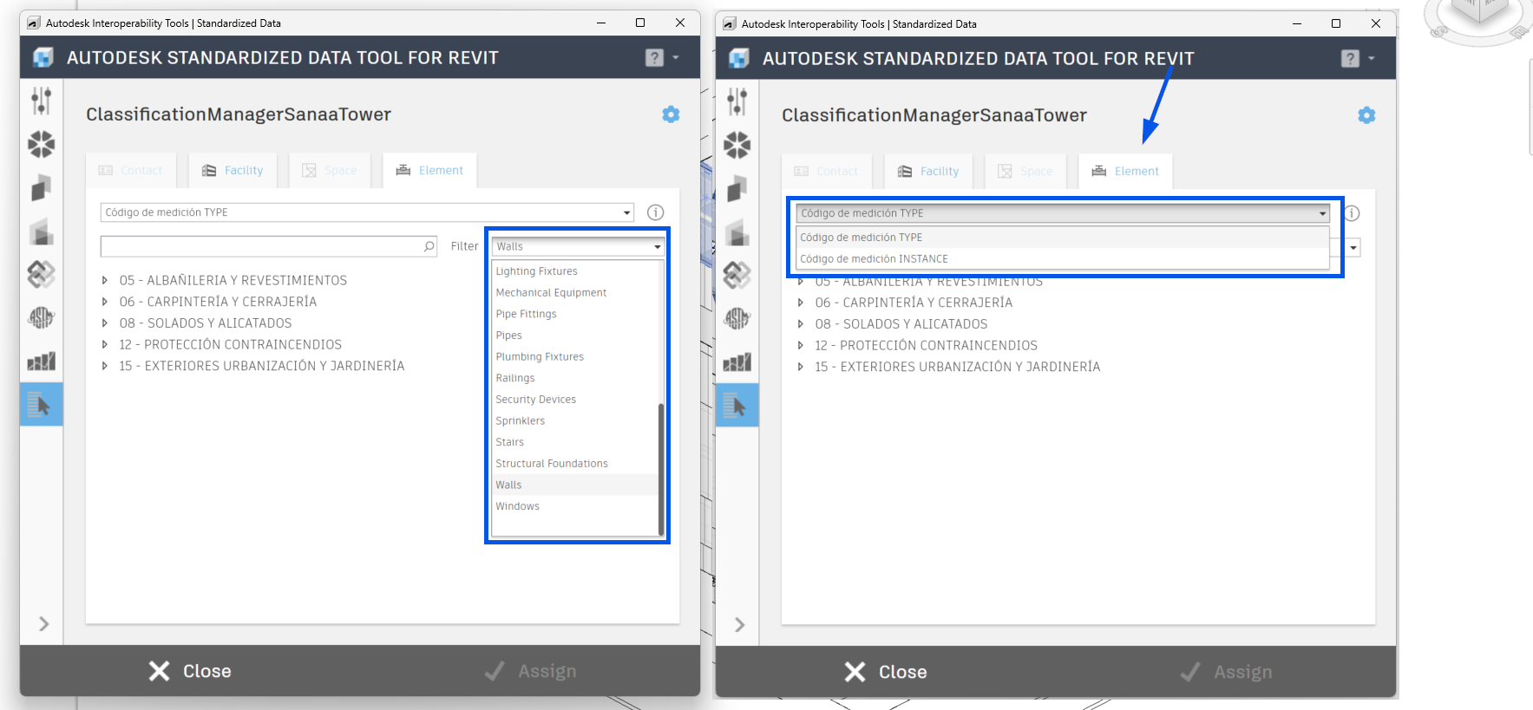Switch to Contact tab in left window
Viewport: 1533px width, 710px height.
point(131,171)
